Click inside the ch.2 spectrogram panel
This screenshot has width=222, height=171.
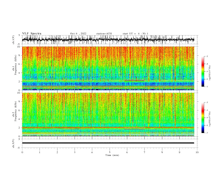(108, 115)
